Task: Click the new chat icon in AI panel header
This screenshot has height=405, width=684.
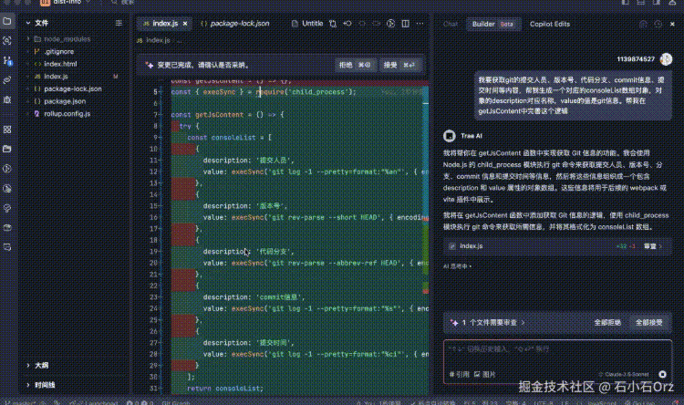Action: (643, 24)
